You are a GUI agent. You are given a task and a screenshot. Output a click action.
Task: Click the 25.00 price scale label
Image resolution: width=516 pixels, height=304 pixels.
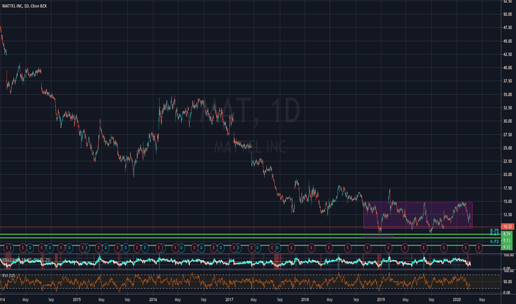coord(507,148)
